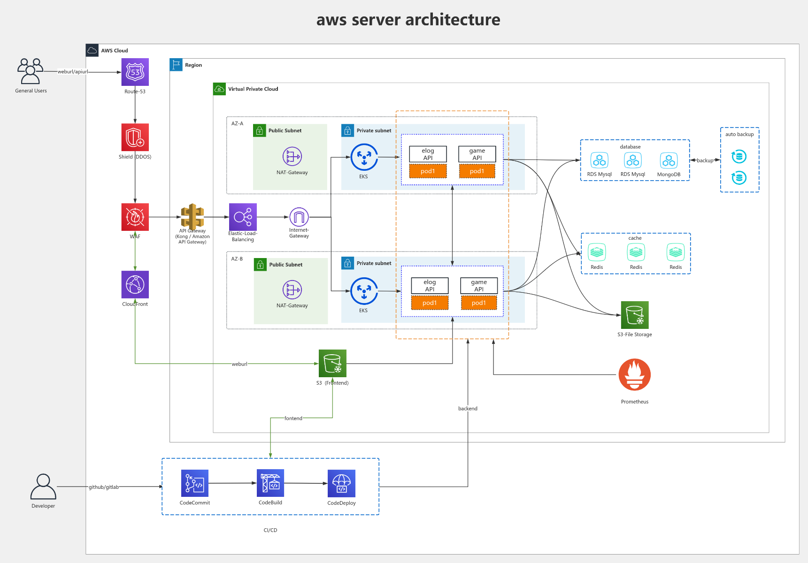Viewport: 808px width, 563px height.
Task: Click the NAT-Gateway icon in AZ-A
Action: pyautogui.click(x=292, y=157)
